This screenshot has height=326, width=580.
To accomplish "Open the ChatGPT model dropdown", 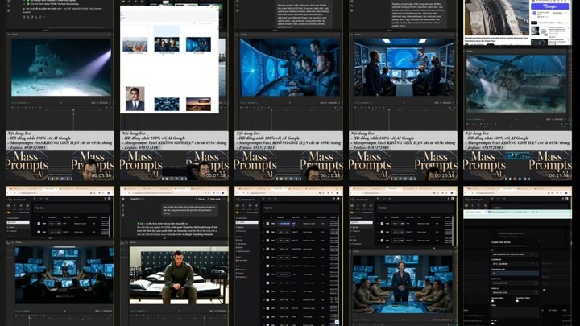I will coord(136,199).
